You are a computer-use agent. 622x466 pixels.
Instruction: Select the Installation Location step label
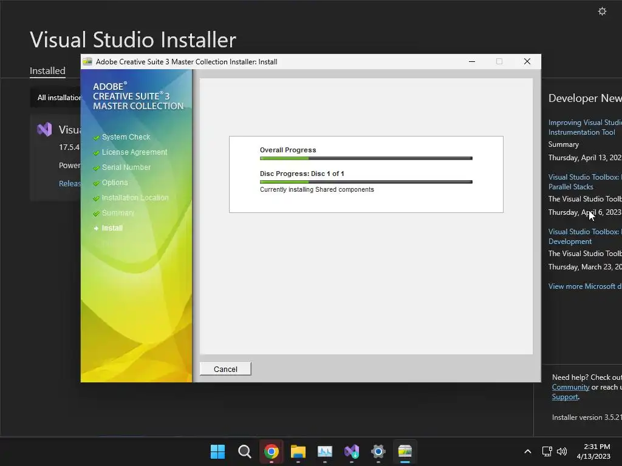click(x=135, y=197)
